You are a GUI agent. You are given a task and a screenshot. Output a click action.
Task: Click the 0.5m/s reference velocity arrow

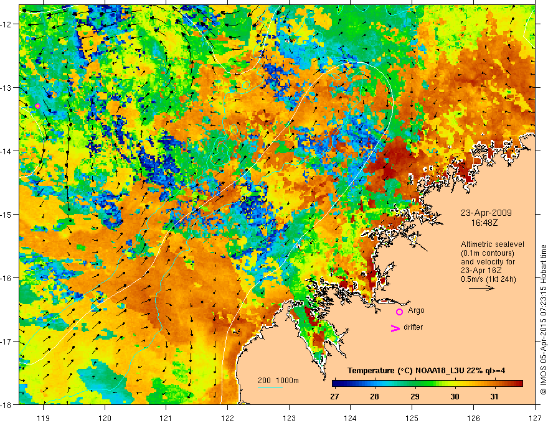pyautogui.click(x=481, y=288)
